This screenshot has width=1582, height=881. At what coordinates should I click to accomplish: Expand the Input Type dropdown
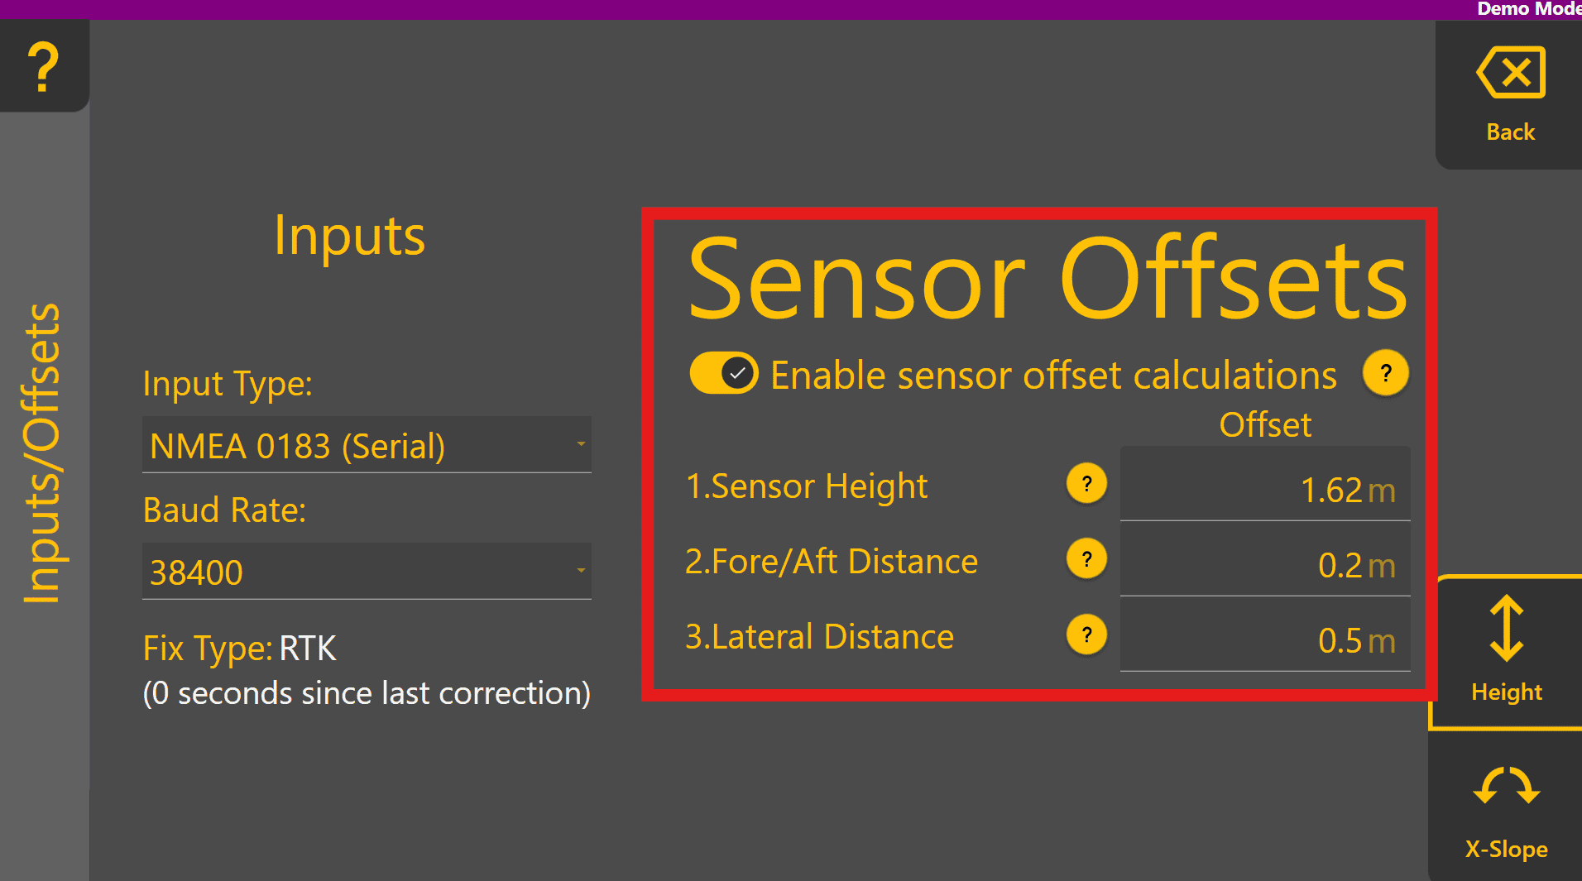pyautogui.click(x=366, y=445)
